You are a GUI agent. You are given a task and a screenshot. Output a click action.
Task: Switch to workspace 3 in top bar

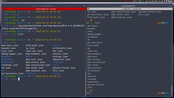(5, 1)
